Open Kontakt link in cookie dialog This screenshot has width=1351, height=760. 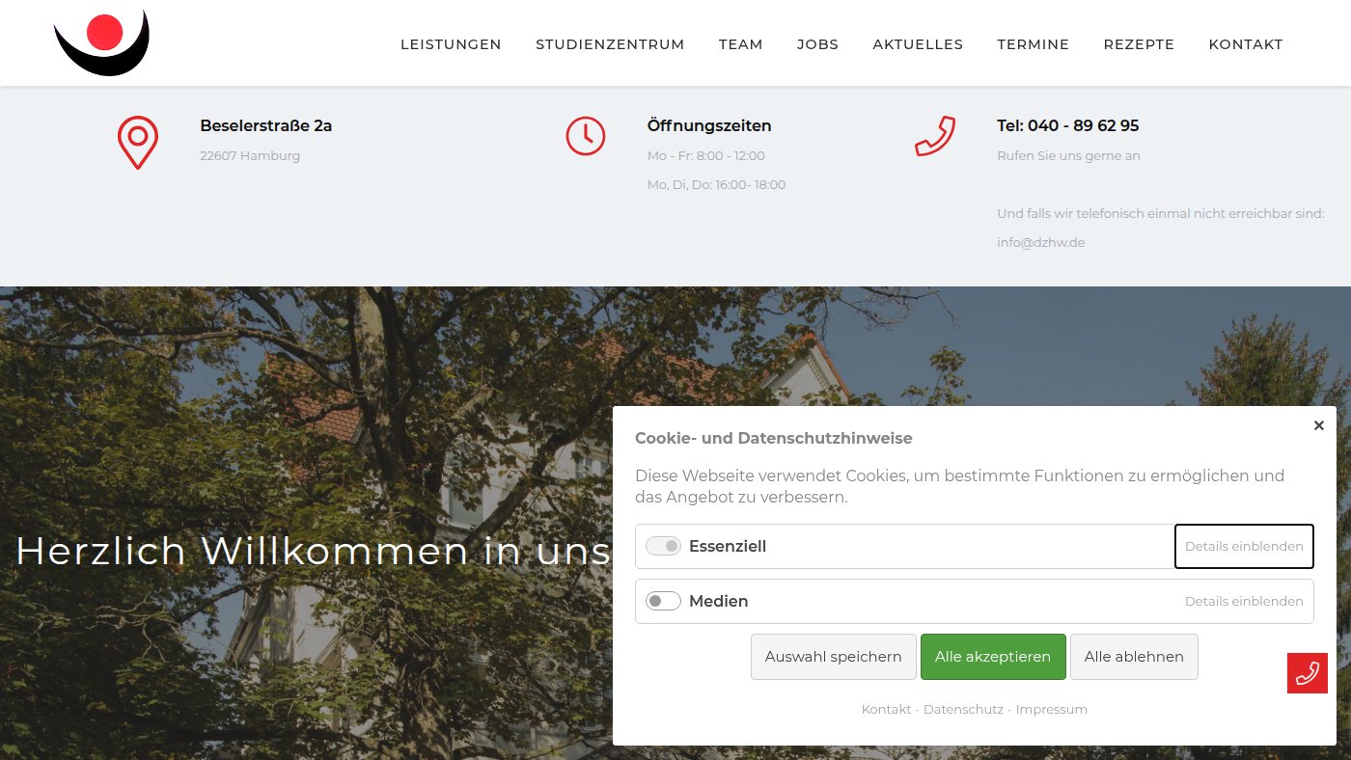(886, 709)
